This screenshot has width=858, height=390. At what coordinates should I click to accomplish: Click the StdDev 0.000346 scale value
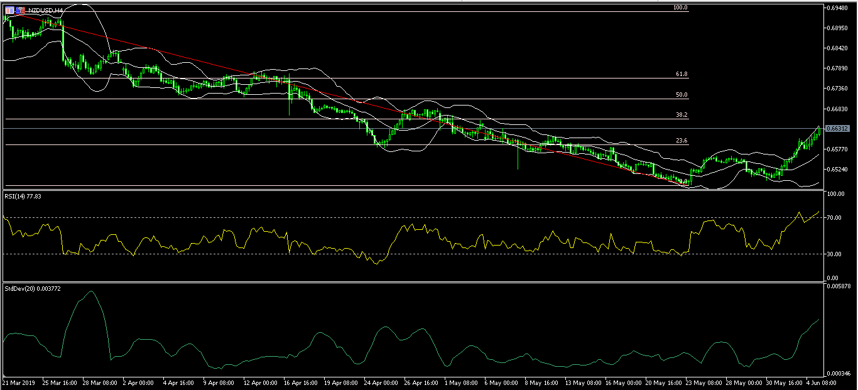point(839,373)
